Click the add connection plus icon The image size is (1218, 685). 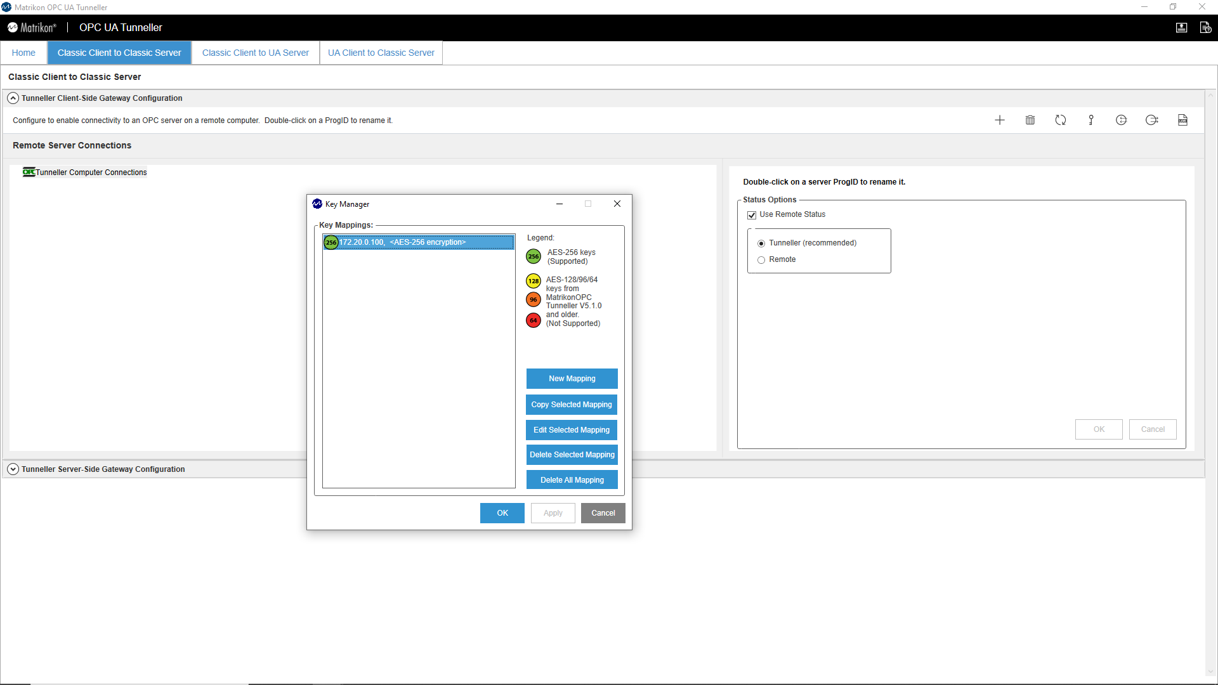tap(1000, 121)
